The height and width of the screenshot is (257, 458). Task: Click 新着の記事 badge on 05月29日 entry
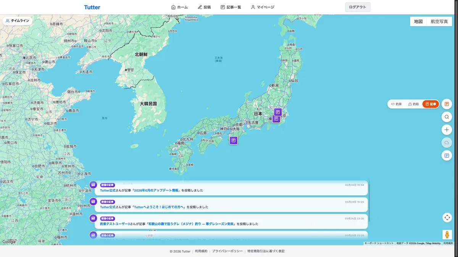click(108, 202)
